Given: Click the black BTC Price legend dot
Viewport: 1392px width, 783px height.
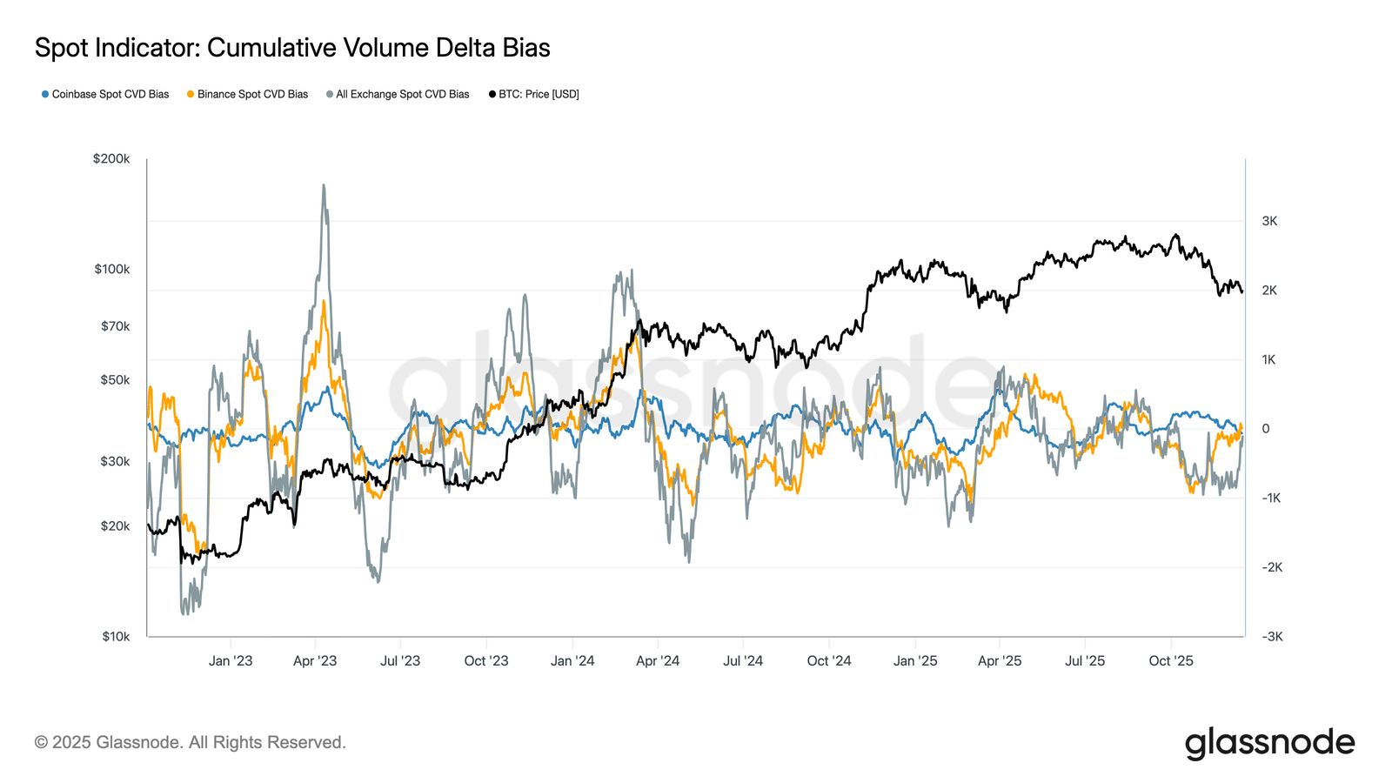Looking at the screenshot, I should point(492,94).
